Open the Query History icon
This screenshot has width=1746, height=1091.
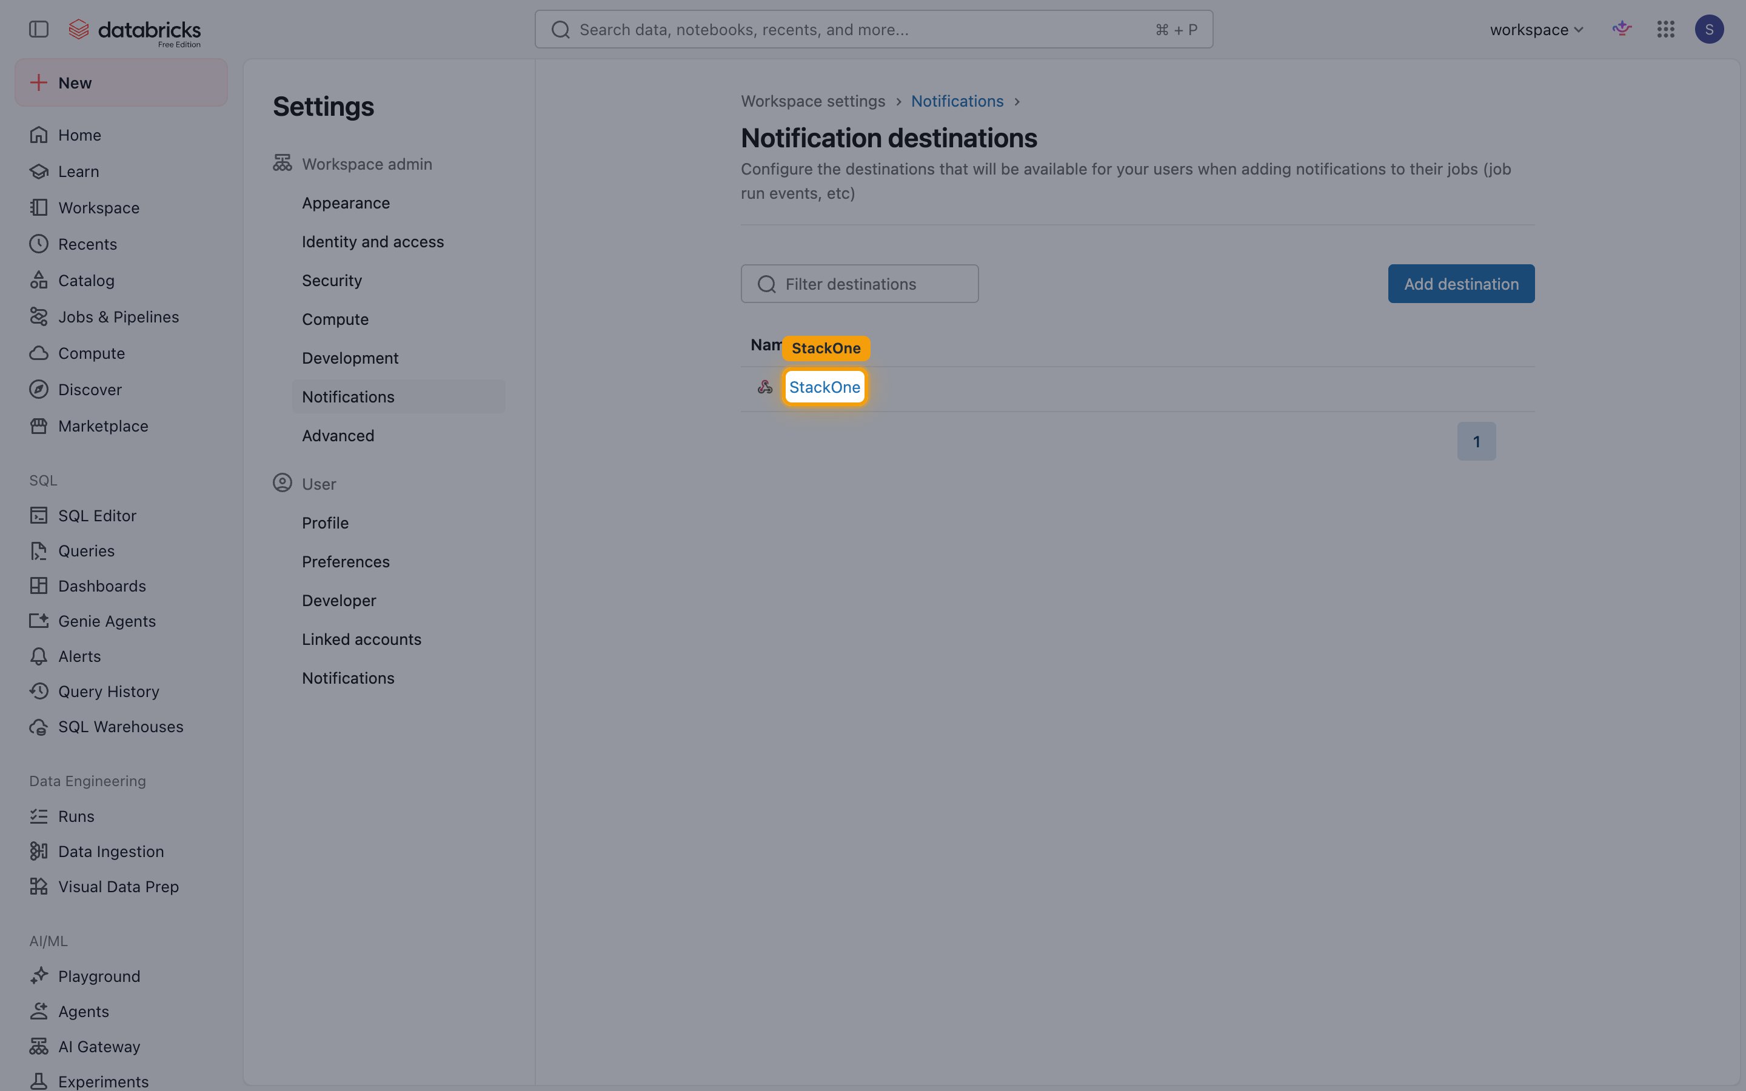point(39,691)
